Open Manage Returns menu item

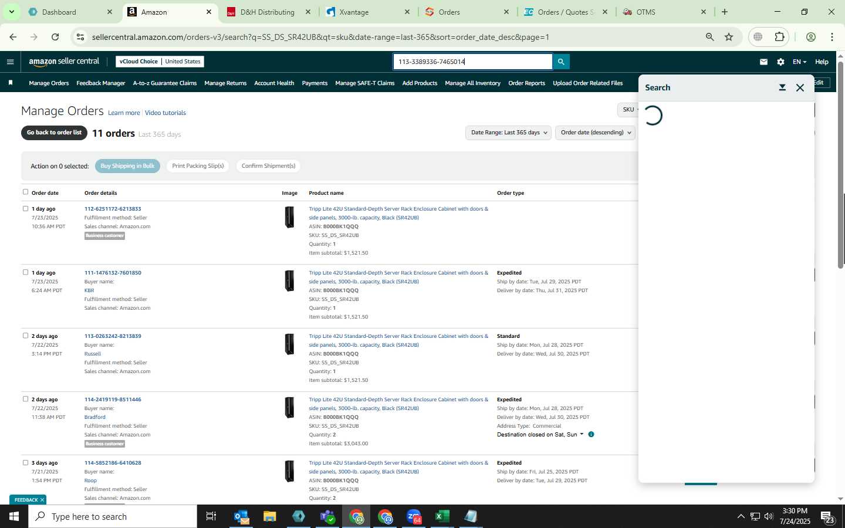(225, 83)
